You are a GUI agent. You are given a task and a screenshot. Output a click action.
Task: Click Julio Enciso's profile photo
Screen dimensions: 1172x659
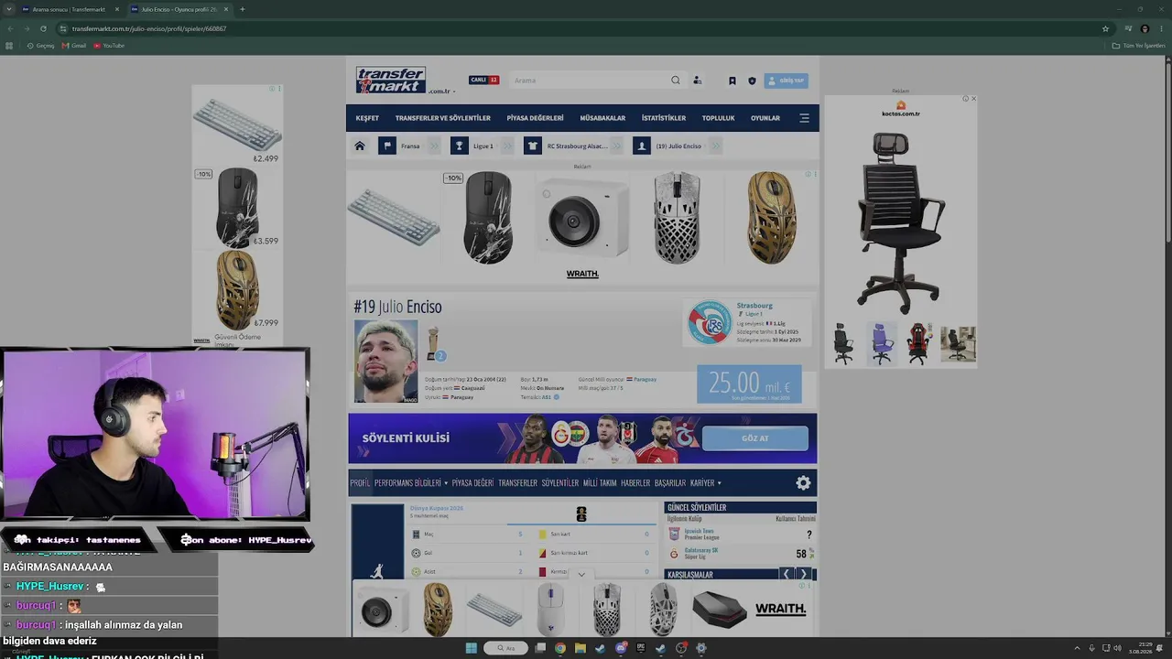[385, 361]
